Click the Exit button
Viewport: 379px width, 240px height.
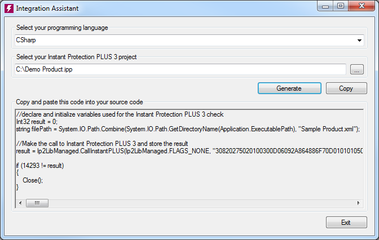click(346, 223)
